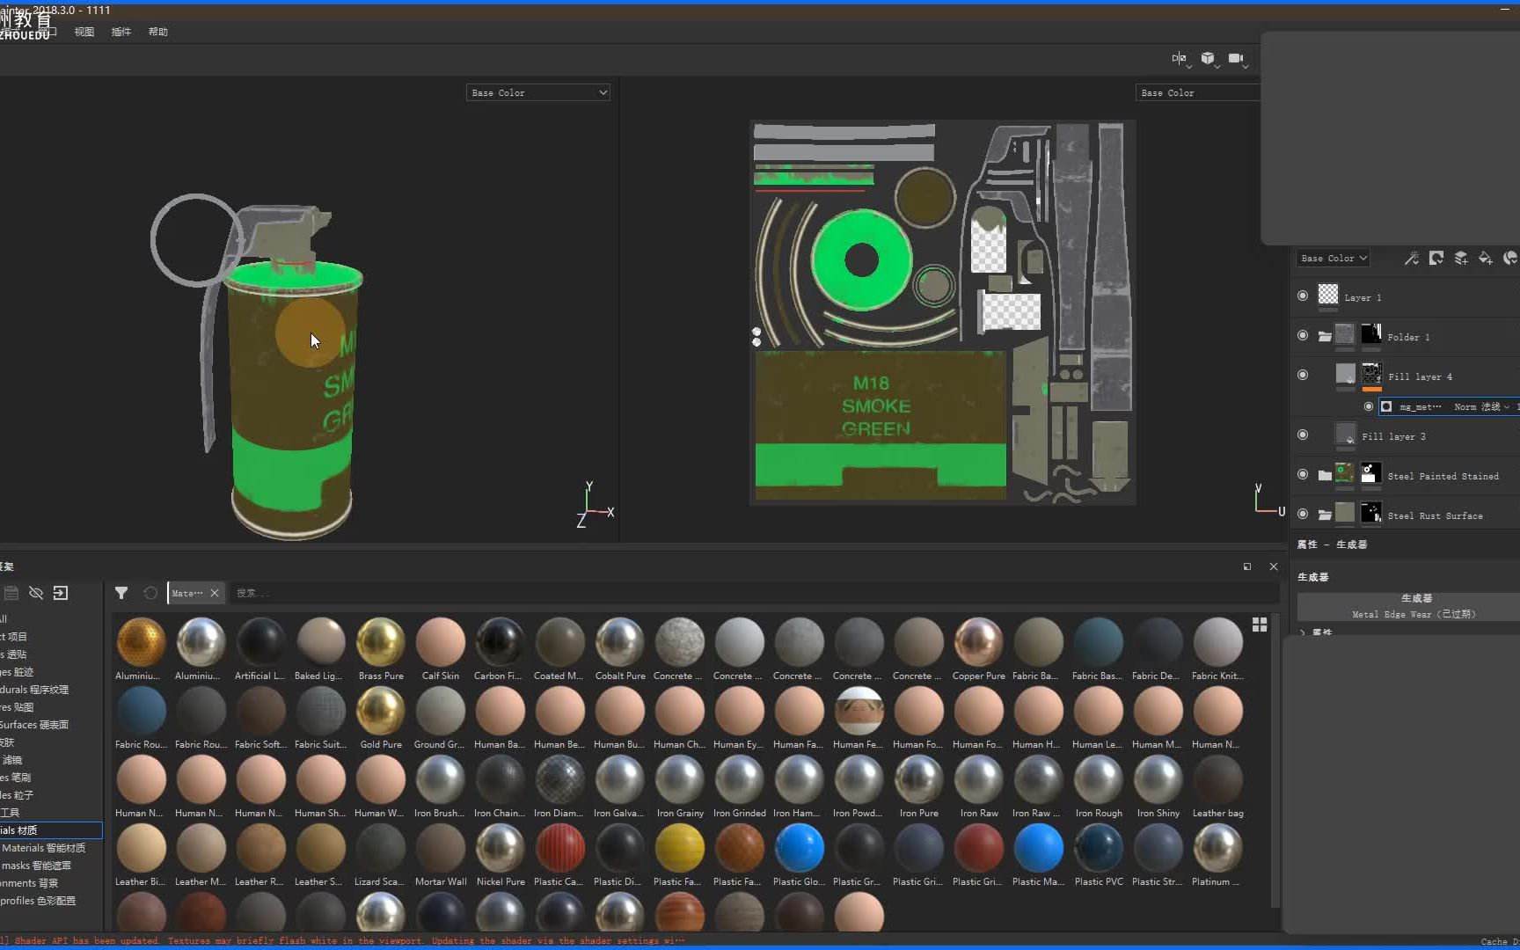The image size is (1520, 950).
Task: Select the Platinum material
Action: pyautogui.click(x=1217, y=855)
